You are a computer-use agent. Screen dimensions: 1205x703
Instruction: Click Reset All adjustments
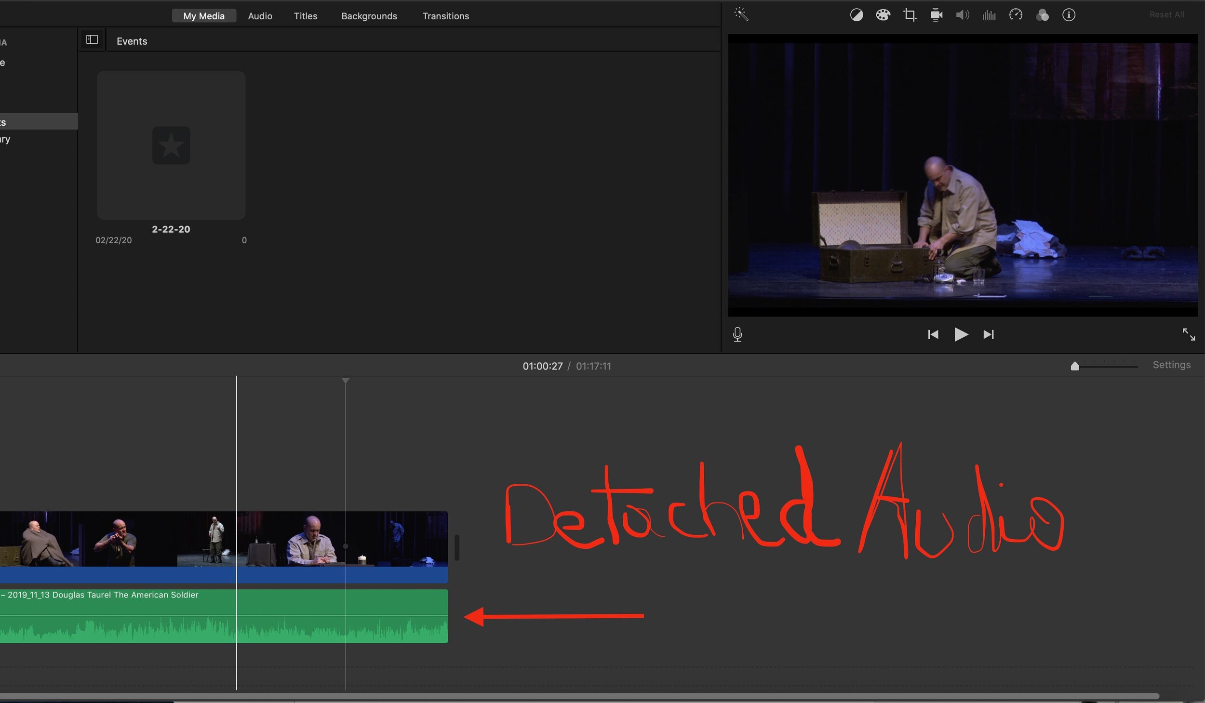pos(1166,15)
